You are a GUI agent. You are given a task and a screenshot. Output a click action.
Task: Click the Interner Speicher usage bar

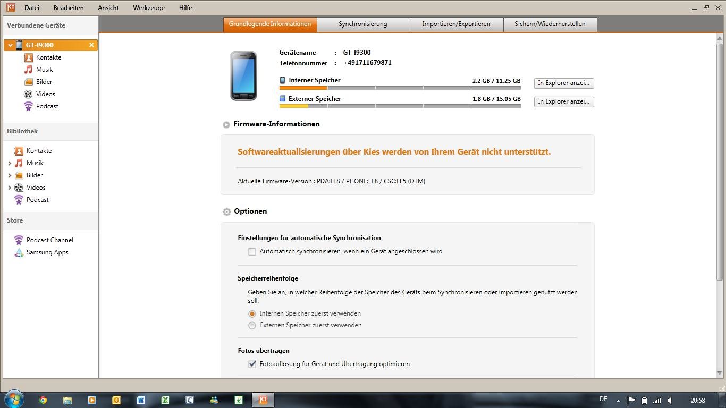(x=400, y=88)
